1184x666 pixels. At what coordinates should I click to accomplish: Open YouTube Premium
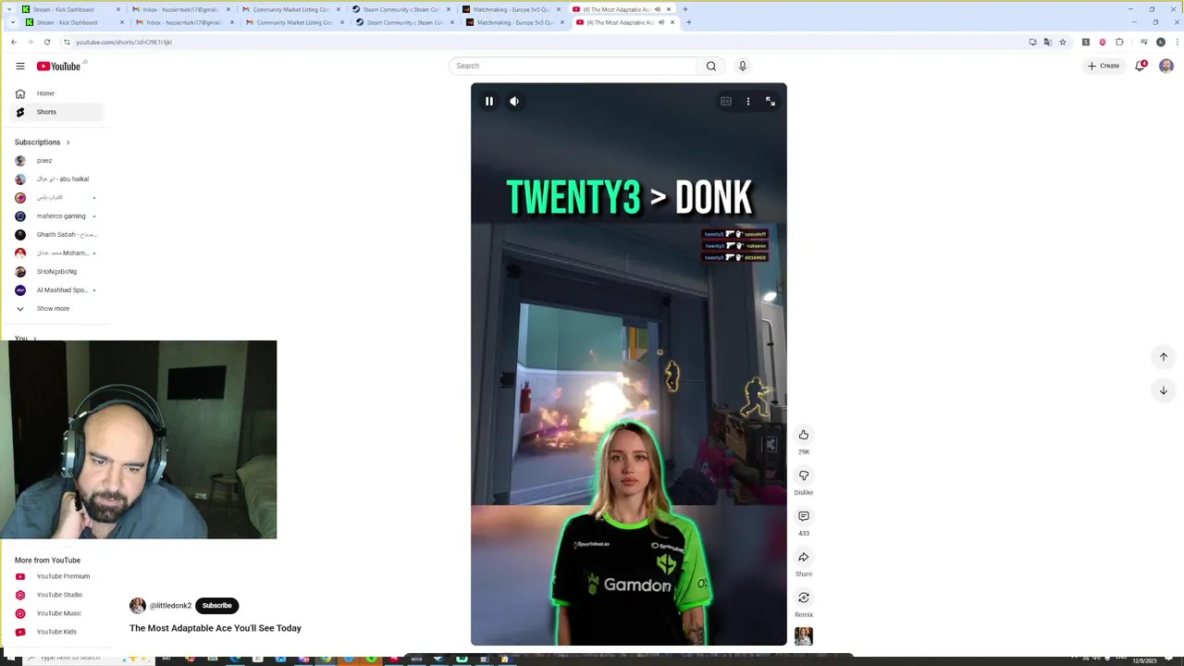point(55,576)
